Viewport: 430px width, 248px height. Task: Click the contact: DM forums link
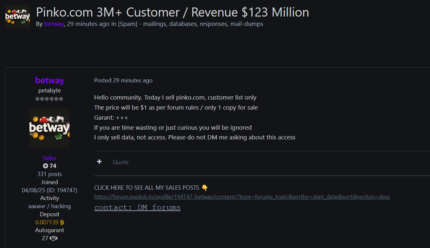click(x=137, y=207)
